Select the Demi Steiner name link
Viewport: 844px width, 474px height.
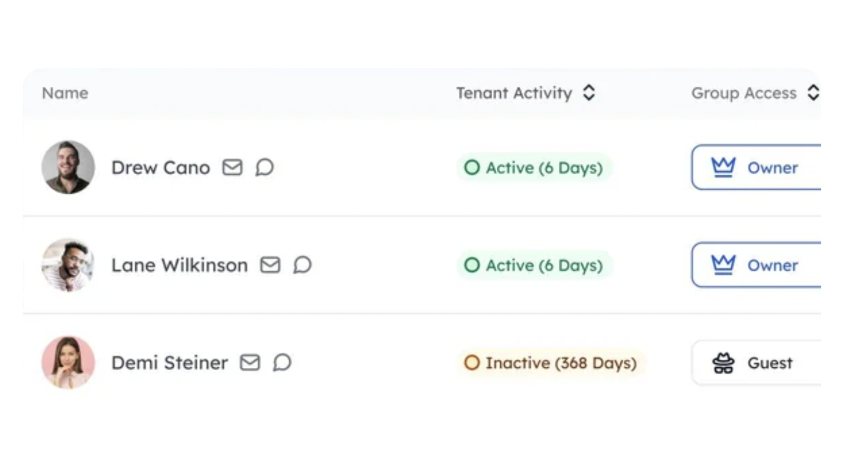point(170,363)
